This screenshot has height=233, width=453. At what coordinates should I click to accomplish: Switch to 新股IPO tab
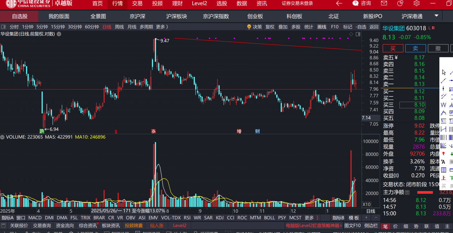[372, 16]
